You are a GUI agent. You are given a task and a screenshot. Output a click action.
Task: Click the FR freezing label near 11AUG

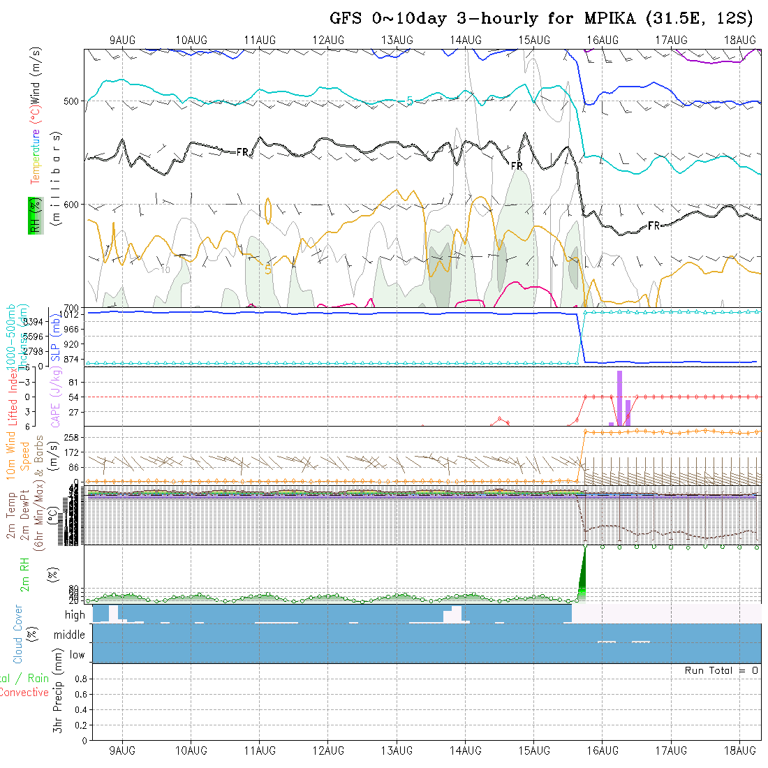[x=242, y=152]
